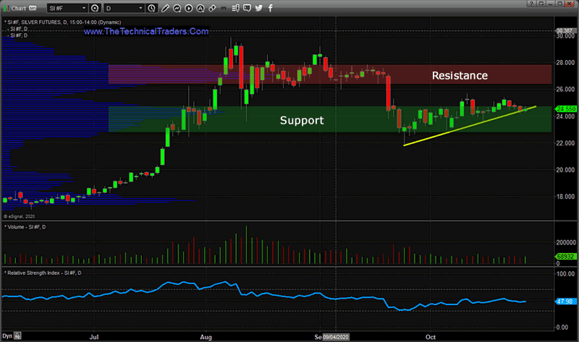Screen dimensions: 579x342
Task: Toggle the Dyn button at bottom left
Action: [7, 337]
